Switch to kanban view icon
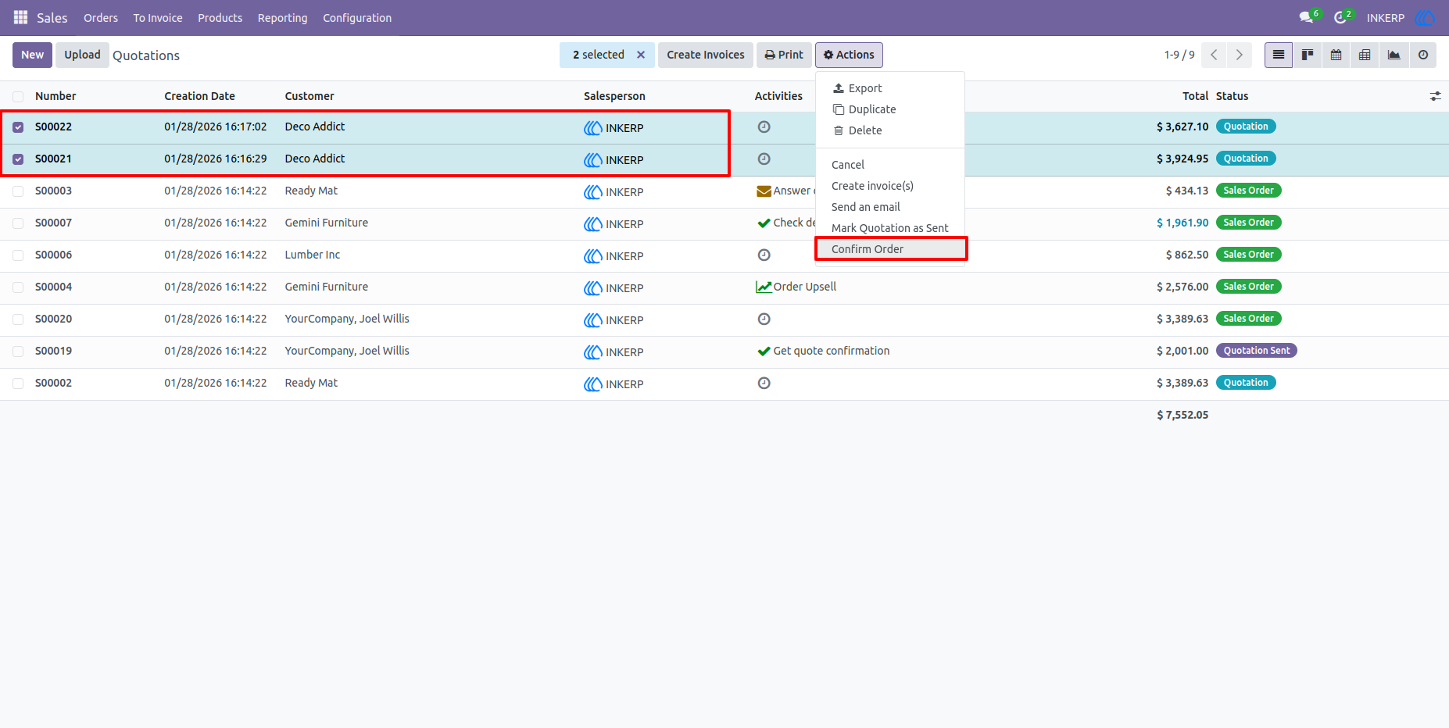The height and width of the screenshot is (728, 1449). click(x=1308, y=55)
